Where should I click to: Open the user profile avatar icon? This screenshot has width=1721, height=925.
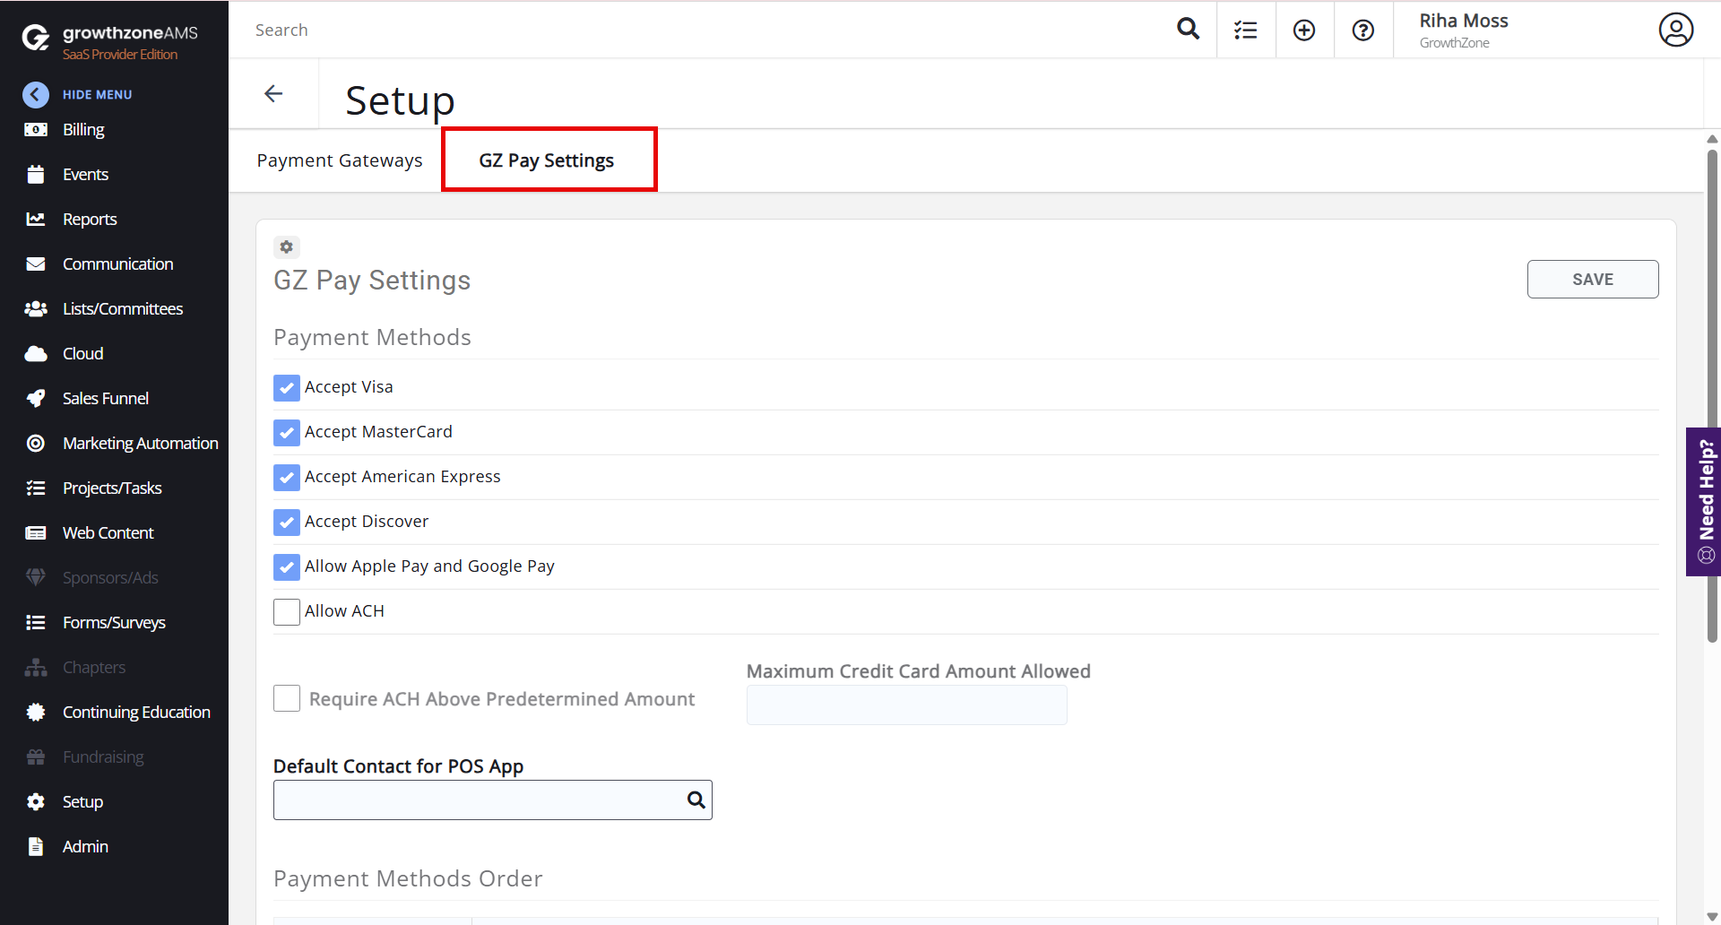click(1675, 30)
